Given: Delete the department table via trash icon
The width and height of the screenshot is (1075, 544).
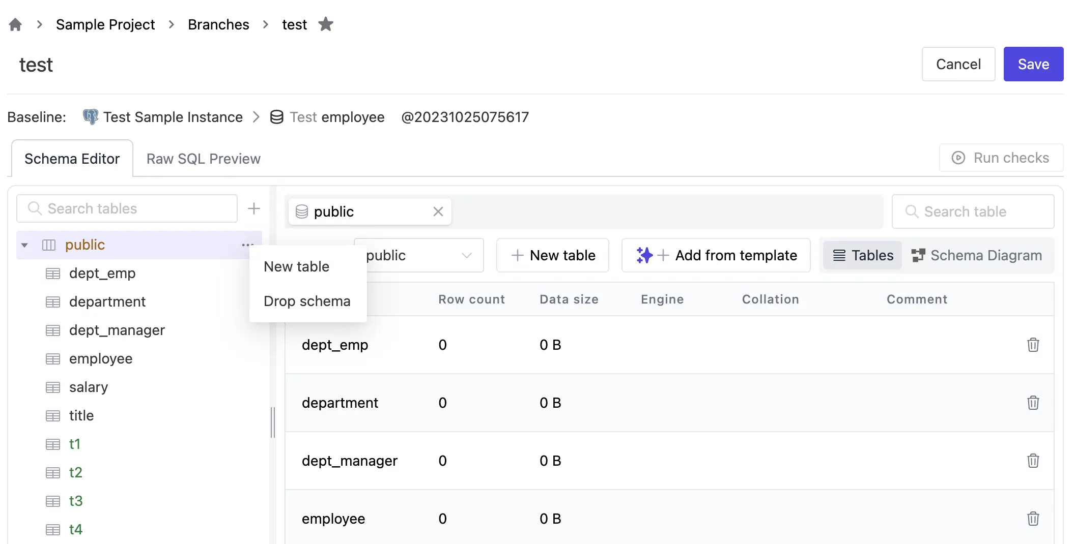Looking at the screenshot, I should click(1033, 403).
